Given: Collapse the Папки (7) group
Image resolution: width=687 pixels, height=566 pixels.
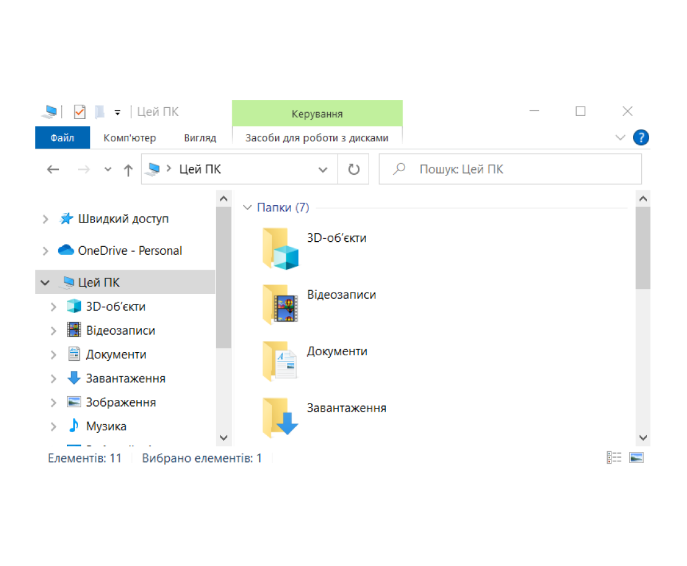Looking at the screenshot, I should coord(248,208).
